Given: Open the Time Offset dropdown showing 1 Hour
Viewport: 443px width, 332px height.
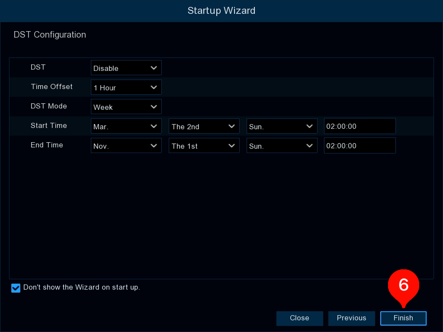Looking at the screenshot, I should tap(126, 87).
